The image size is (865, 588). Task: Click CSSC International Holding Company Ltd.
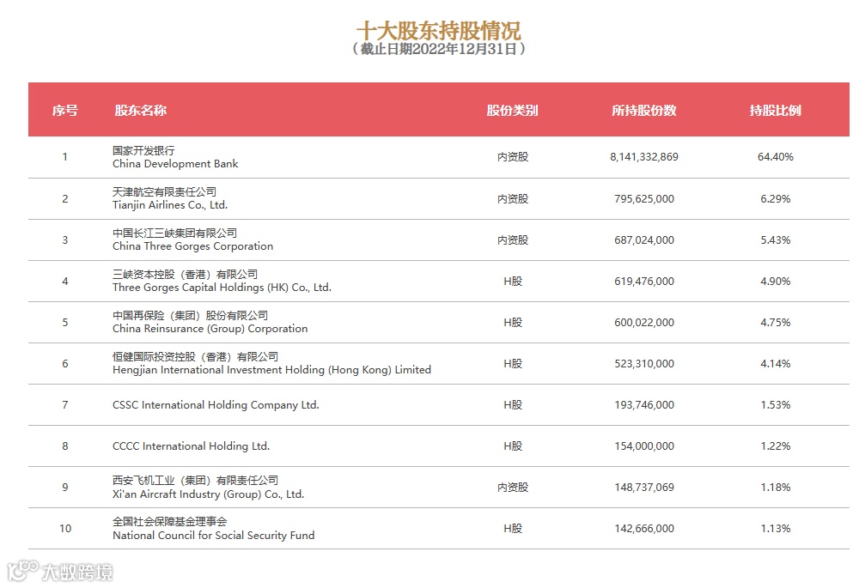216,405
